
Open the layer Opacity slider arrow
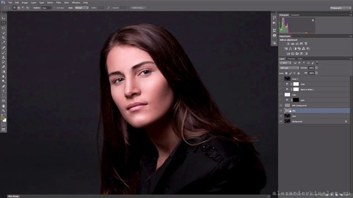coord(317,68)
